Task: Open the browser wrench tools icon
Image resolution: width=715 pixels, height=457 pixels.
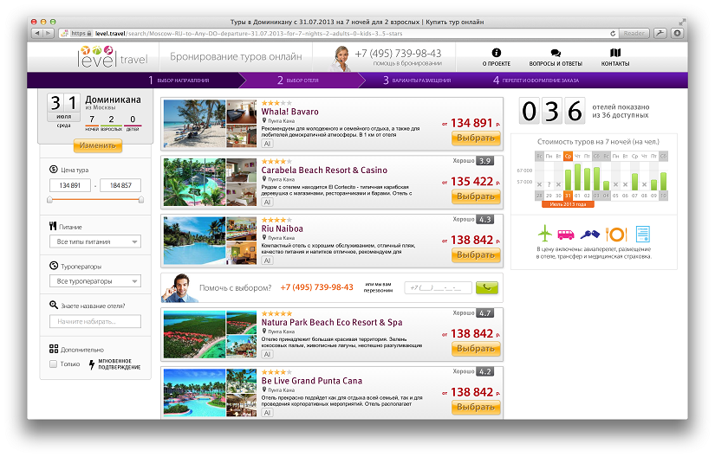Action: 660,33
